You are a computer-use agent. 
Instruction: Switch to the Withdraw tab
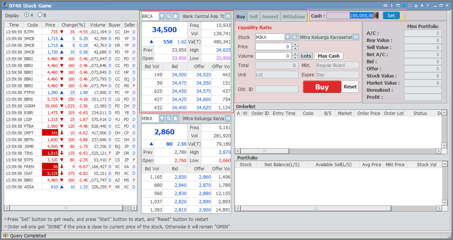pyautogui.click(x=293, y=16)
